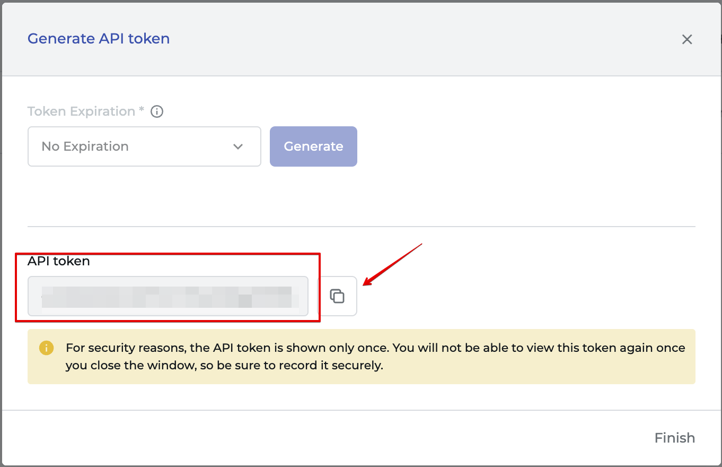This screenshot has width=722, height=467.
Task: Click the yellow warning icon in the notice
Action: pos(47,348)
